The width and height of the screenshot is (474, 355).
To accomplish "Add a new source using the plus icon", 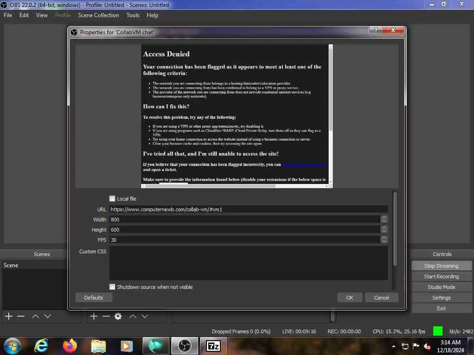I will coord(94,316).
